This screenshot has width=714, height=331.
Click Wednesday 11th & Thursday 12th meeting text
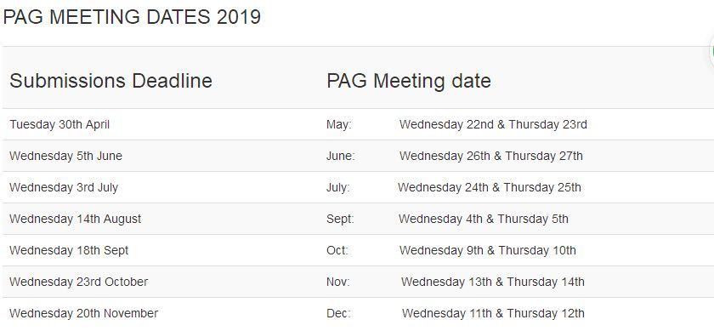[493, 313]
